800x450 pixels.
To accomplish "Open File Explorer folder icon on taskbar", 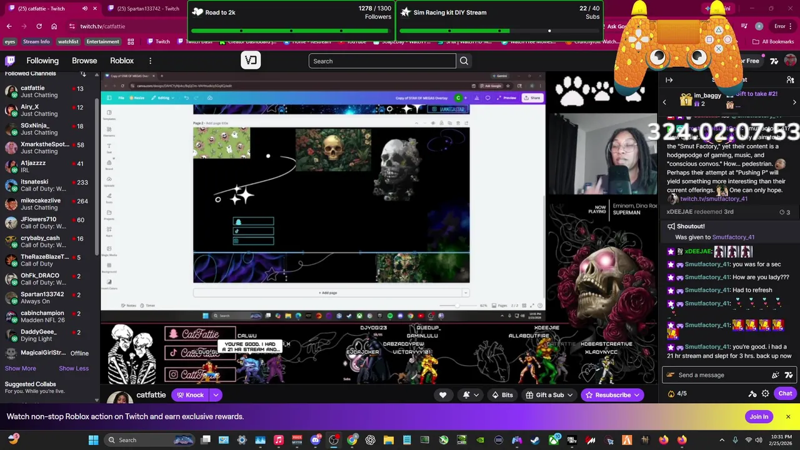I will (x=388, y=440).
